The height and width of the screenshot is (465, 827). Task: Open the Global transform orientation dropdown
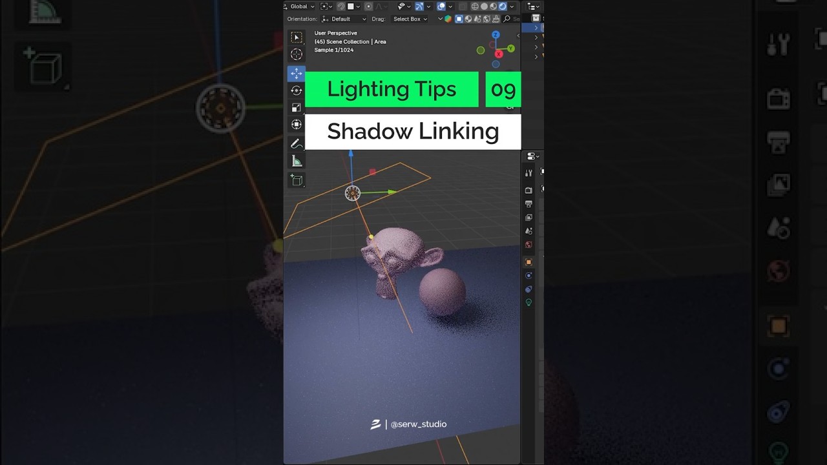(300, 6)
